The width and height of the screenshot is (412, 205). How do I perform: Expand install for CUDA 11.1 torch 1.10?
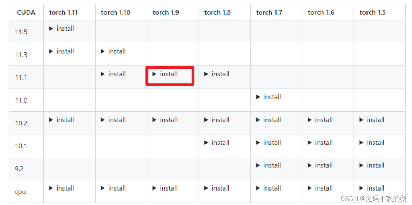113,74
